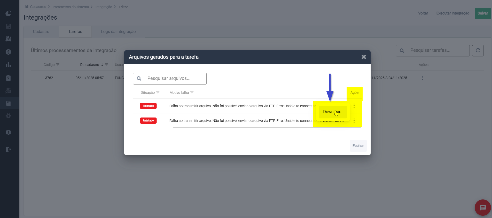The image size is (492, 218).
Task: Open the dollar coin financial sidebar icon
Action: coord(8,52)
